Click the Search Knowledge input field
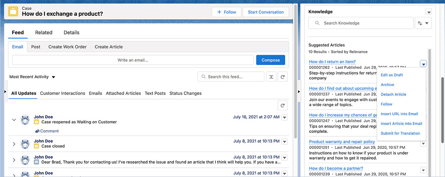This screenshot has height=177, width=445. [x=361, y=23]
